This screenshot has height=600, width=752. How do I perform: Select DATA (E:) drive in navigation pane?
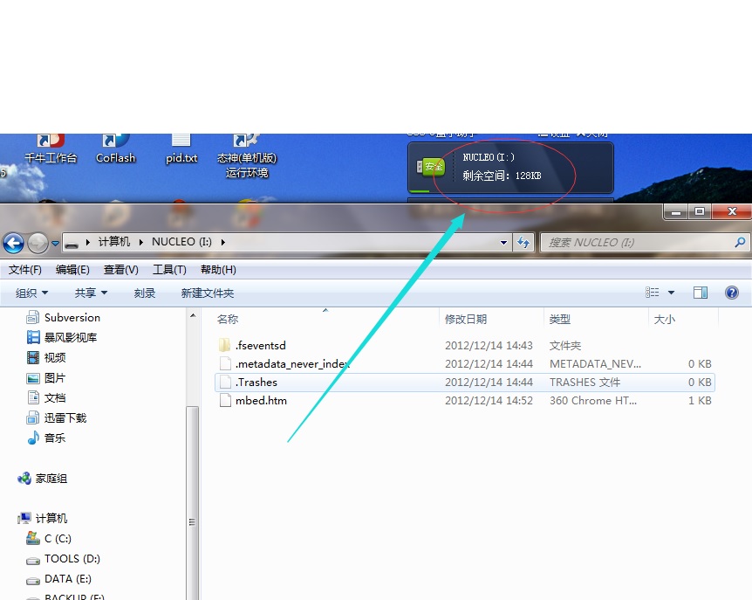68,579
